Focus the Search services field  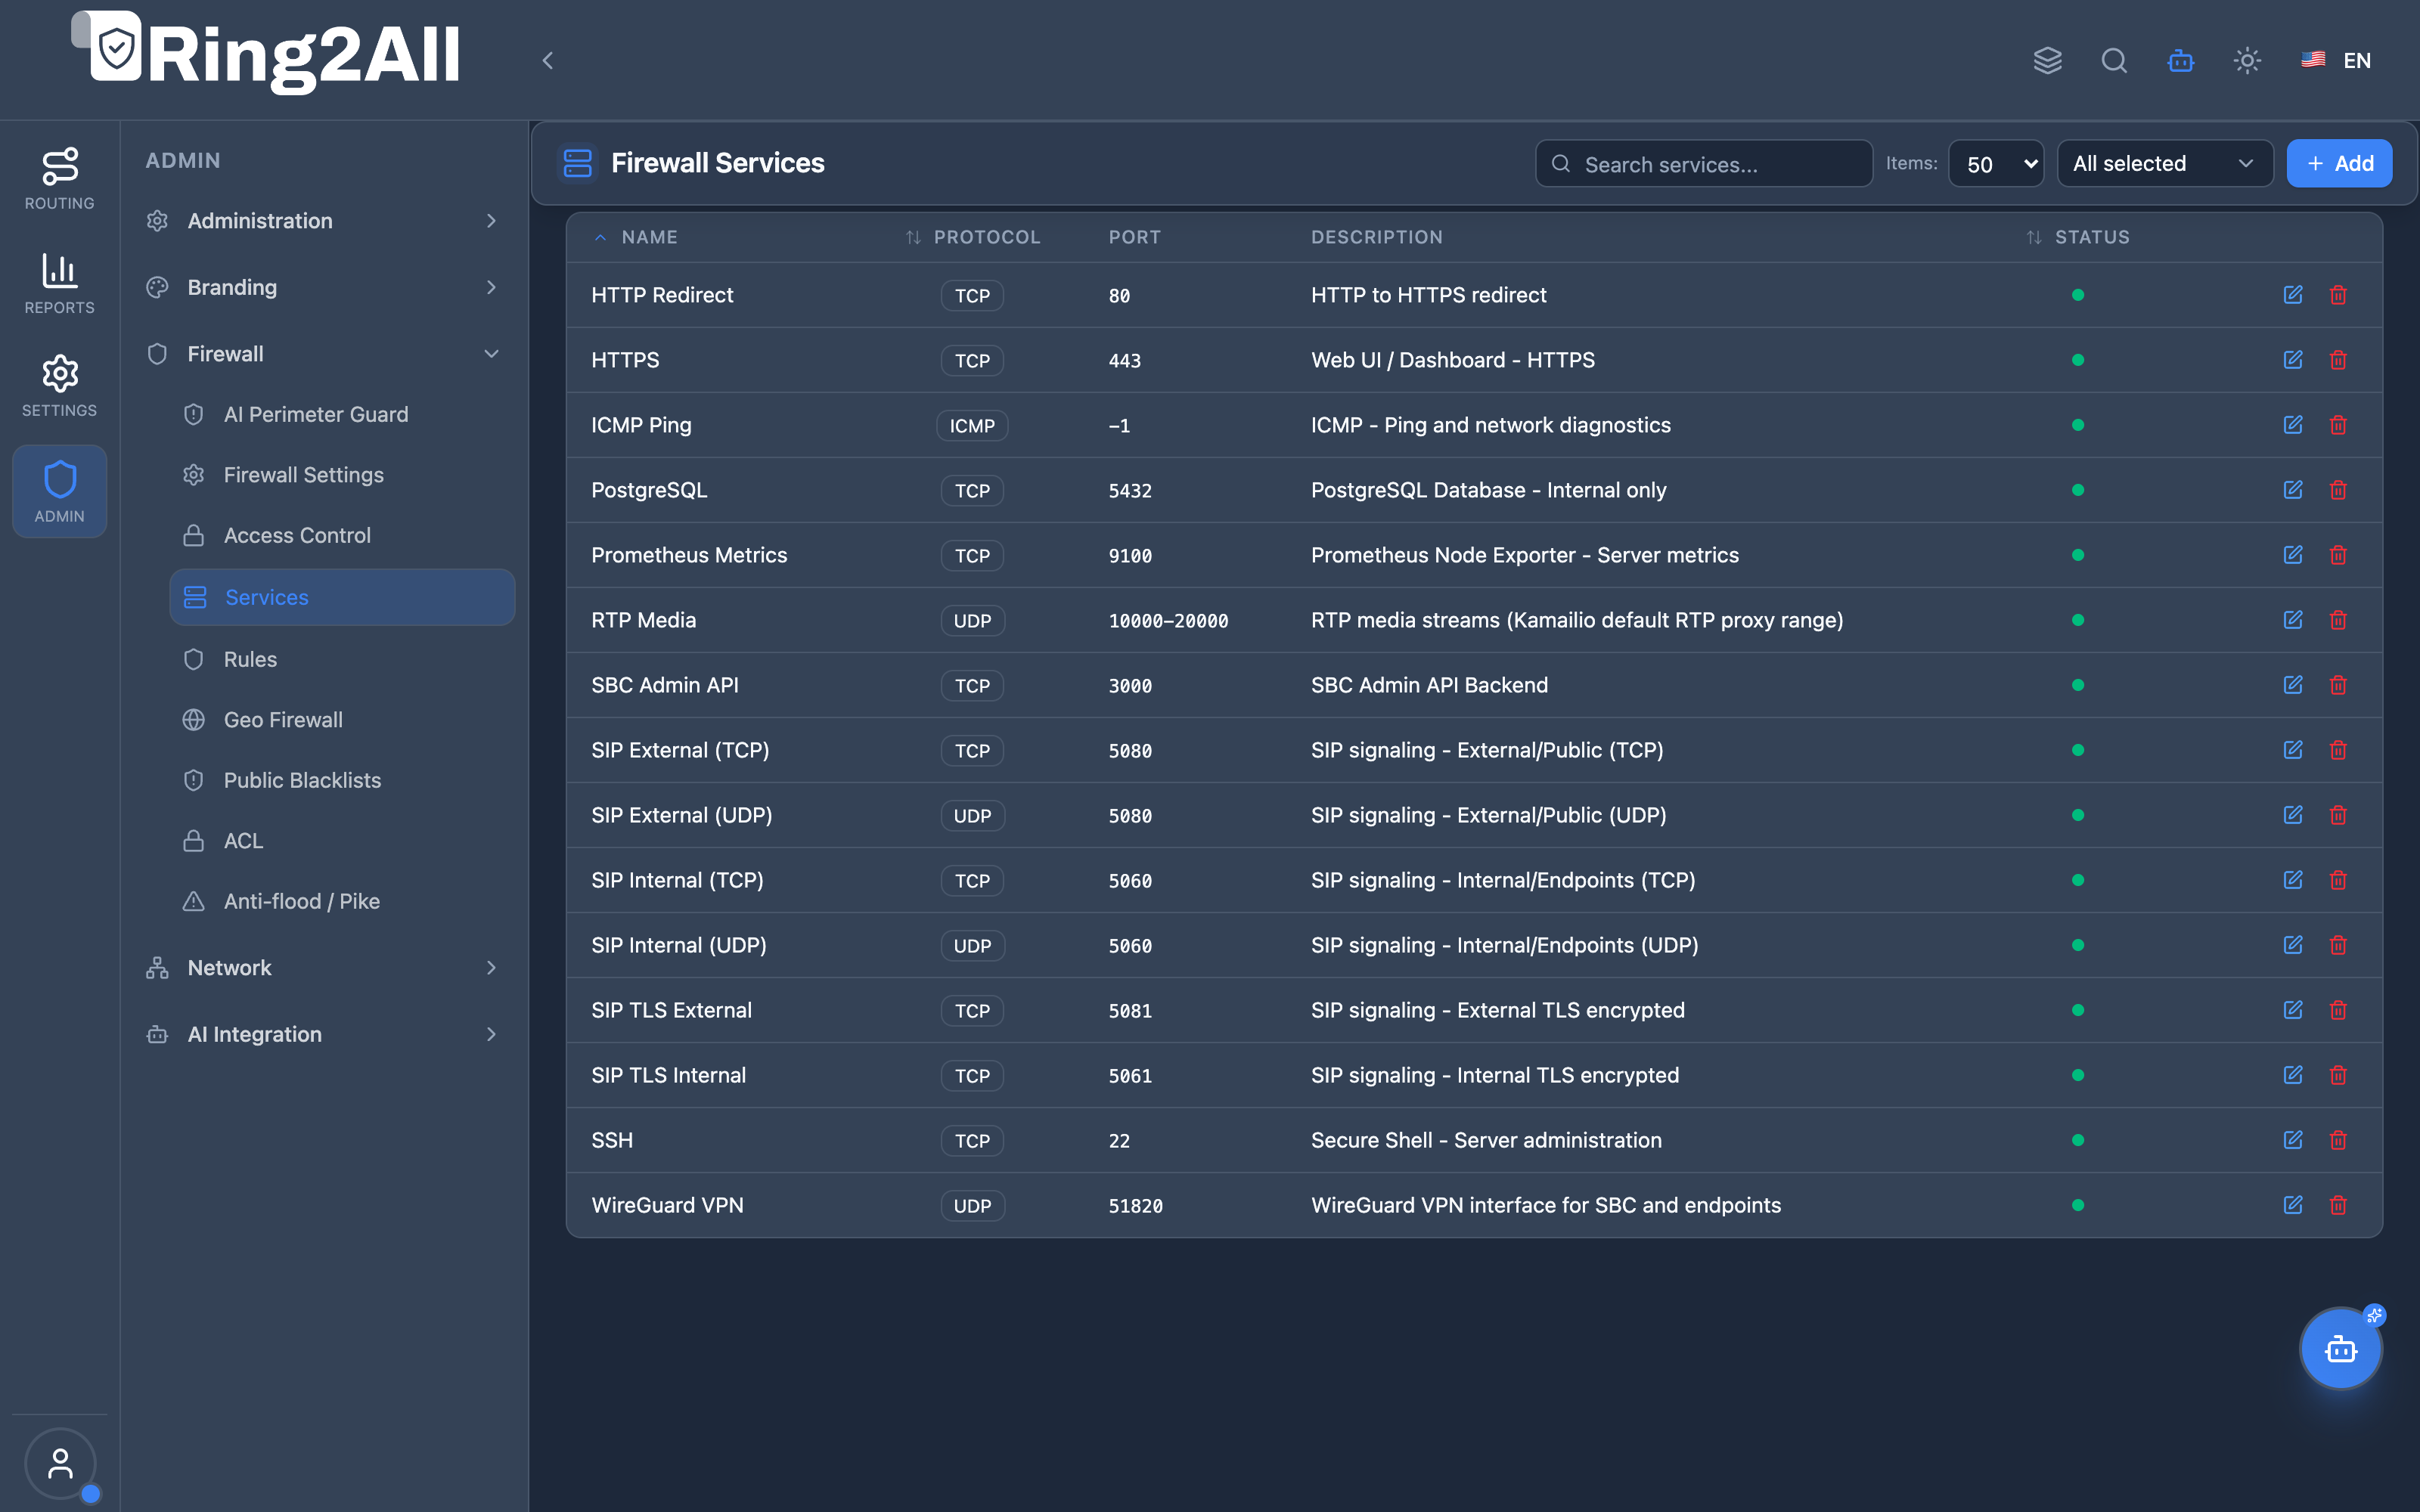click(1704, 164)
